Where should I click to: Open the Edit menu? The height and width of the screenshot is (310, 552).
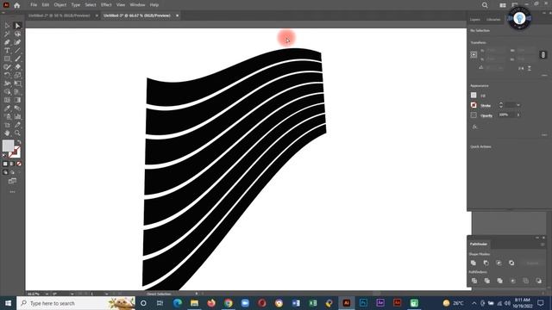click(x=46, y=5)
